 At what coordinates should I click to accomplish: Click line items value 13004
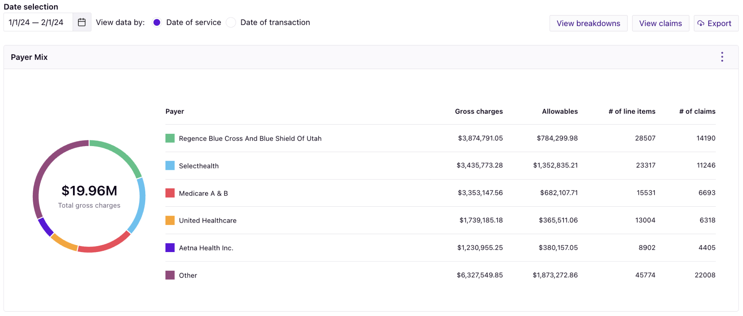click(x=645, y=220)
